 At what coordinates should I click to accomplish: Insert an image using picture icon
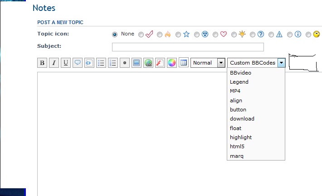tap(137, 63)
